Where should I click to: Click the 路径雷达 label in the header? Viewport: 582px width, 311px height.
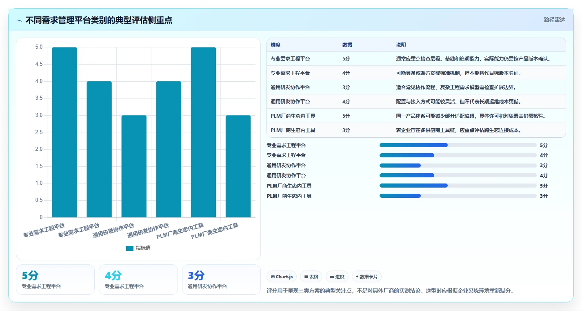point(555,20)
